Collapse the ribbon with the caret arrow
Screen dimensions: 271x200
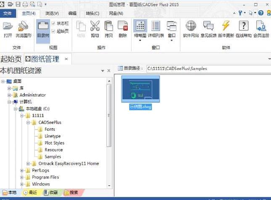[234, 13]
